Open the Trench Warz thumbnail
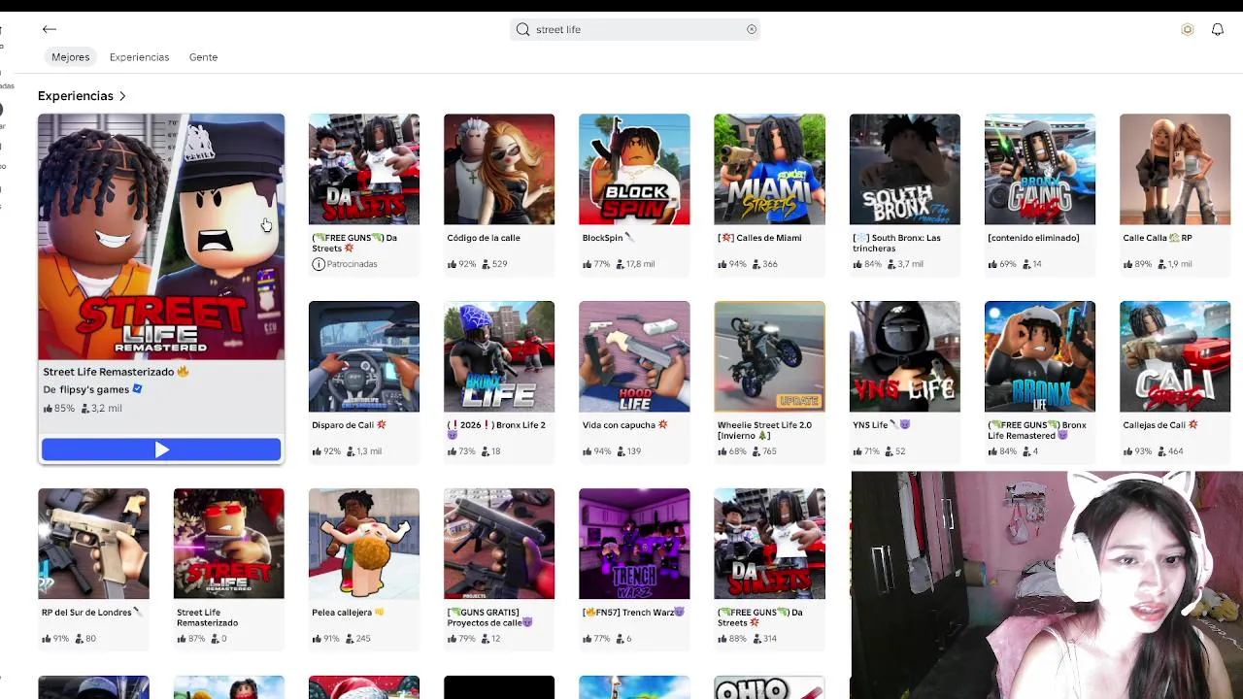 tap(634, 544)
